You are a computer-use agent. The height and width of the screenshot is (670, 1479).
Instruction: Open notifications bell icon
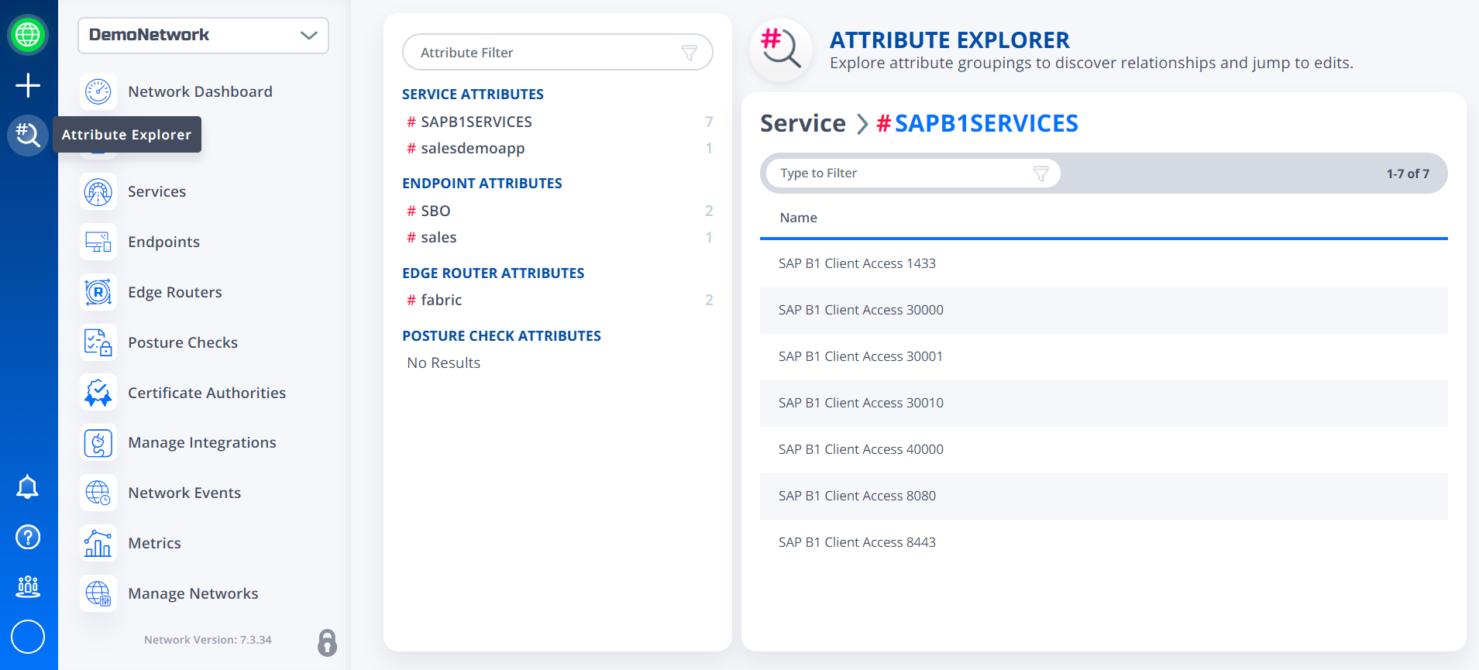(x=28, y=487)
